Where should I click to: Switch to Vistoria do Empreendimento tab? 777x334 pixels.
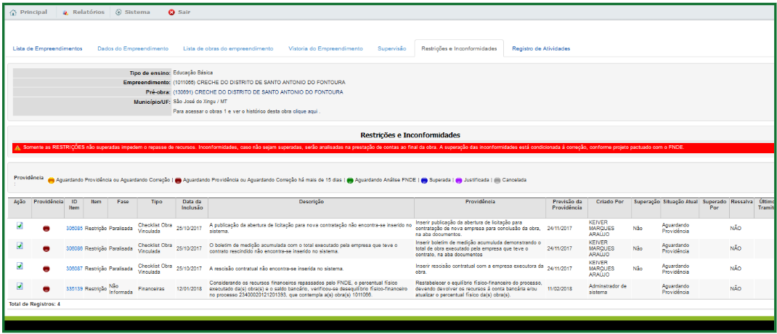coord(325,49)
